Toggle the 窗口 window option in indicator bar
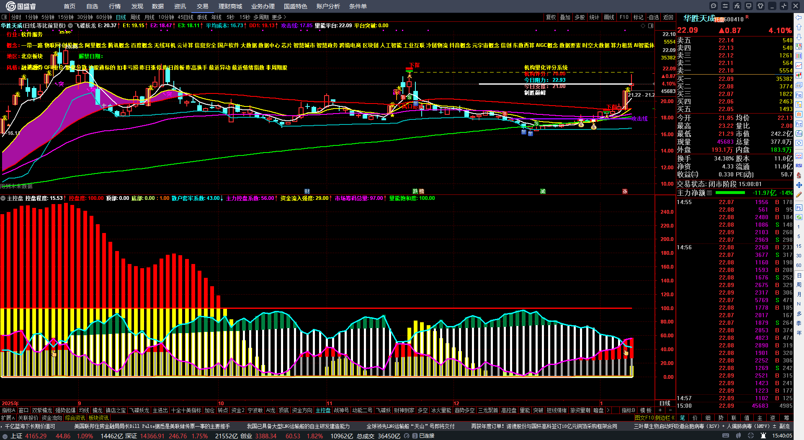Viewport: 804px width, 440px height. [23, 411]
